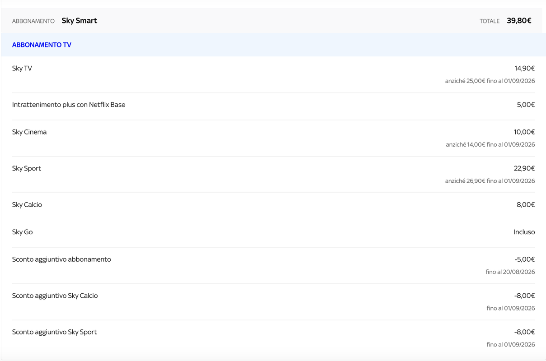Image resolution: width=546 pixels, height=361 pixels.
Task: Click Sconto aggiuntivo abbonamento label
Action: point(61,259)
